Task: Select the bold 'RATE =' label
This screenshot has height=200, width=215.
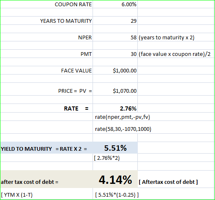Action: click(x=76, y=108)
